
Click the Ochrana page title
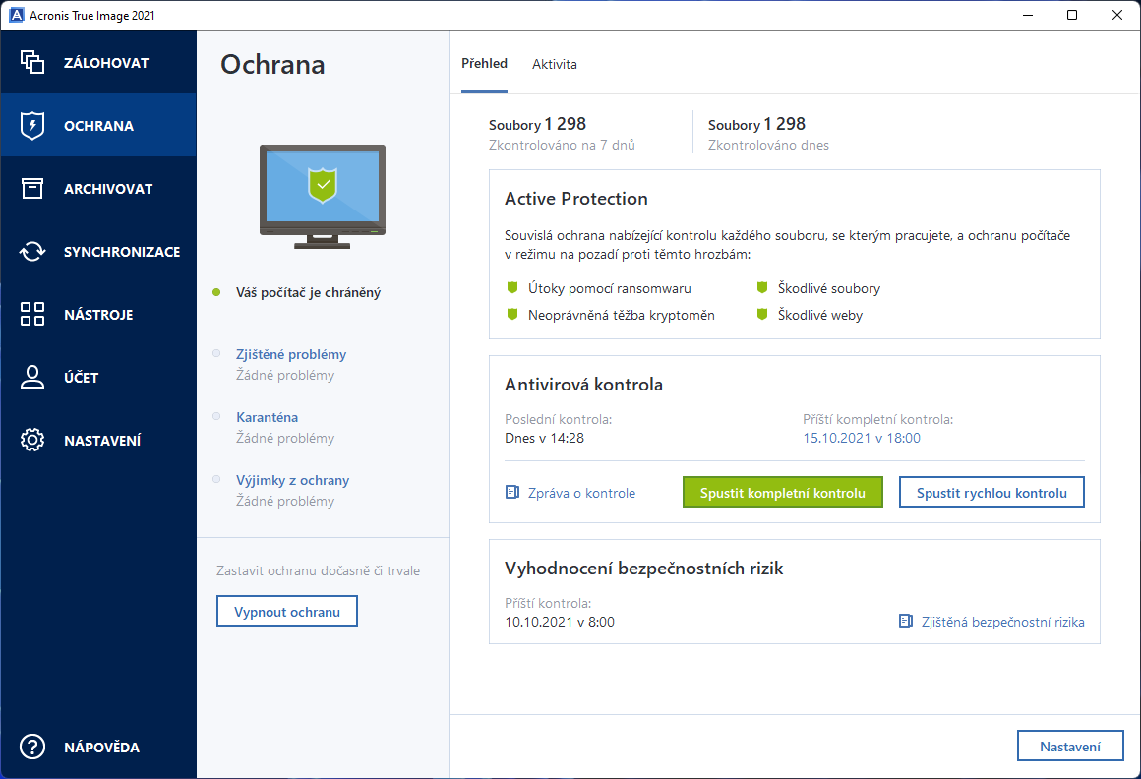point(272,65)
